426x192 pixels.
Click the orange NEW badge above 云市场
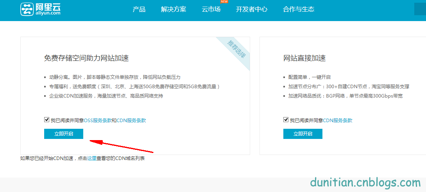point(224,2)
